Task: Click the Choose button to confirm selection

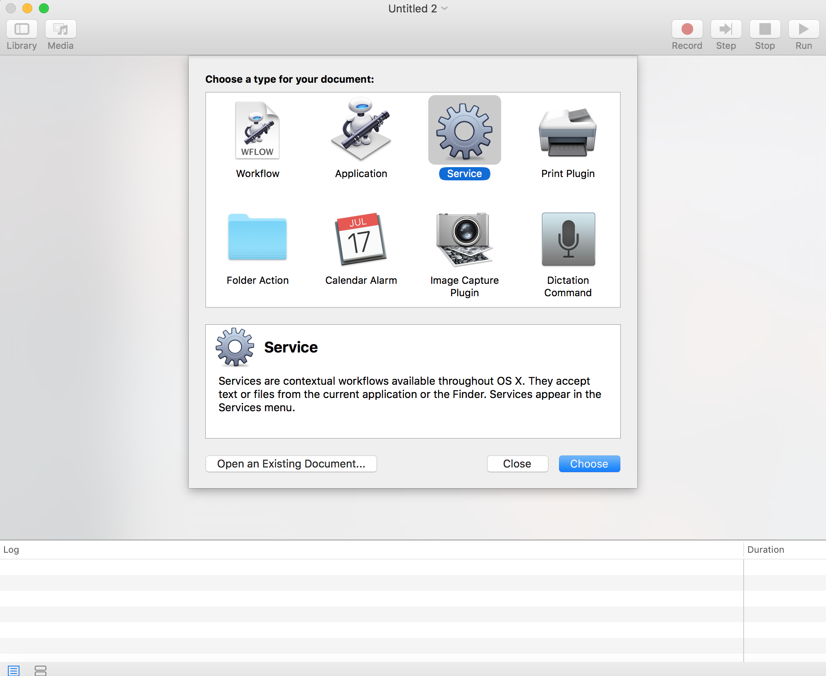Action: [x=588, y=463]
